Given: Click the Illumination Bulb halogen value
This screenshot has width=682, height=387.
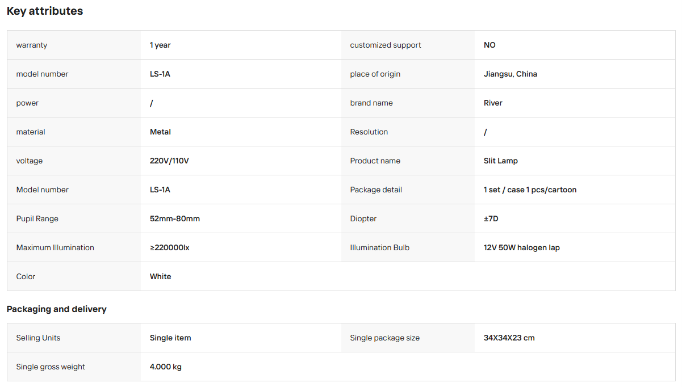Looking at the screenshot, I should click(522, 247).
